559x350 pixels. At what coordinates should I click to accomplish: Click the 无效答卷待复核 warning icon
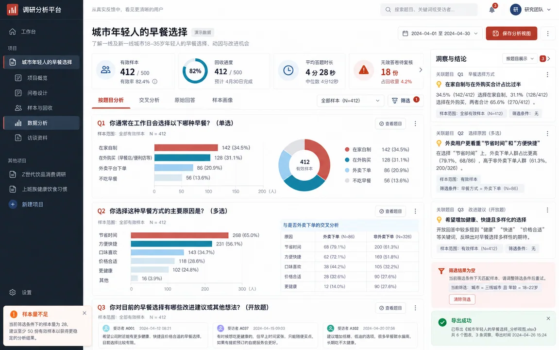(x=364, y=70)
